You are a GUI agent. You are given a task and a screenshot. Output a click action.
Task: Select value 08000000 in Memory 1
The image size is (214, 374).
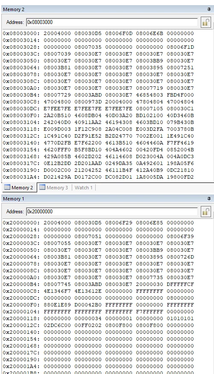pyautogui.click(x=180, y=298)
